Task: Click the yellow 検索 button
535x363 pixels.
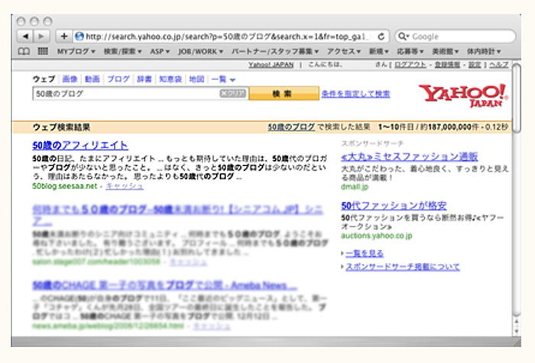Action: coord(284,93)
